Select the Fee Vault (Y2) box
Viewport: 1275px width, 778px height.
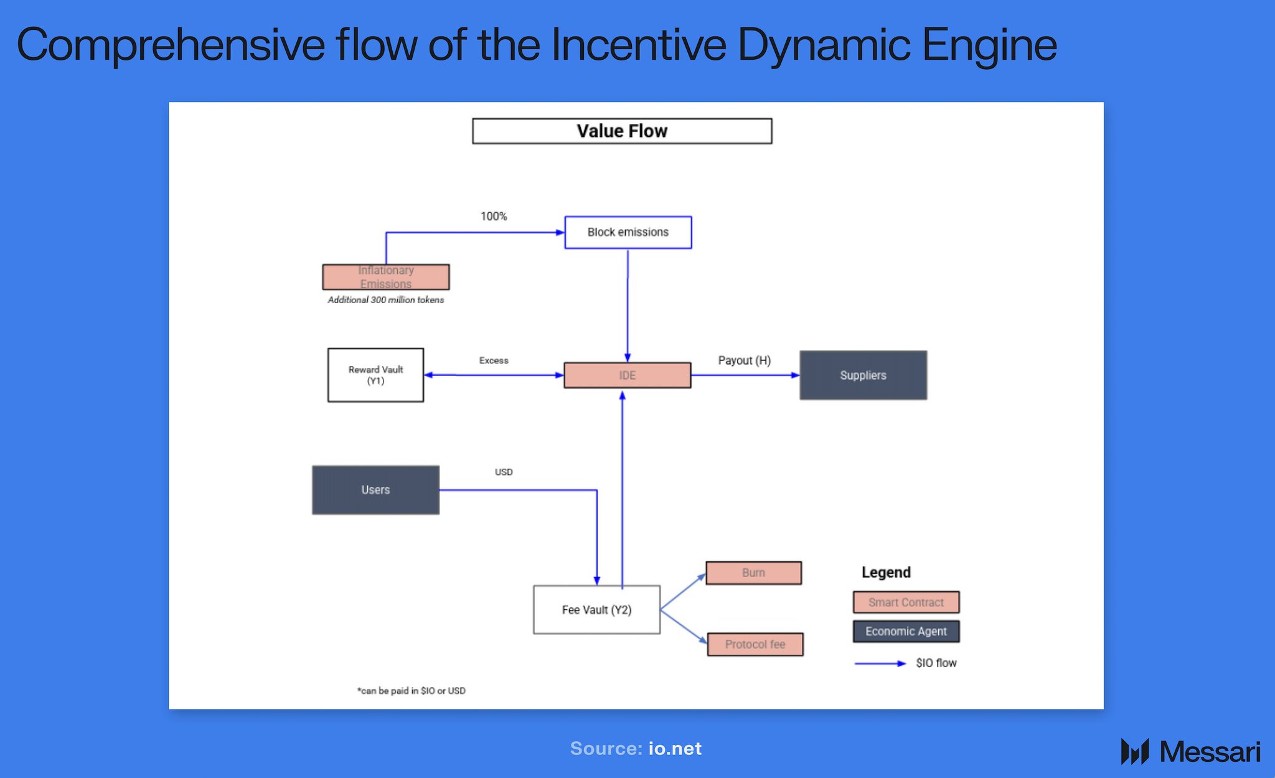click(x=596, y=610)
